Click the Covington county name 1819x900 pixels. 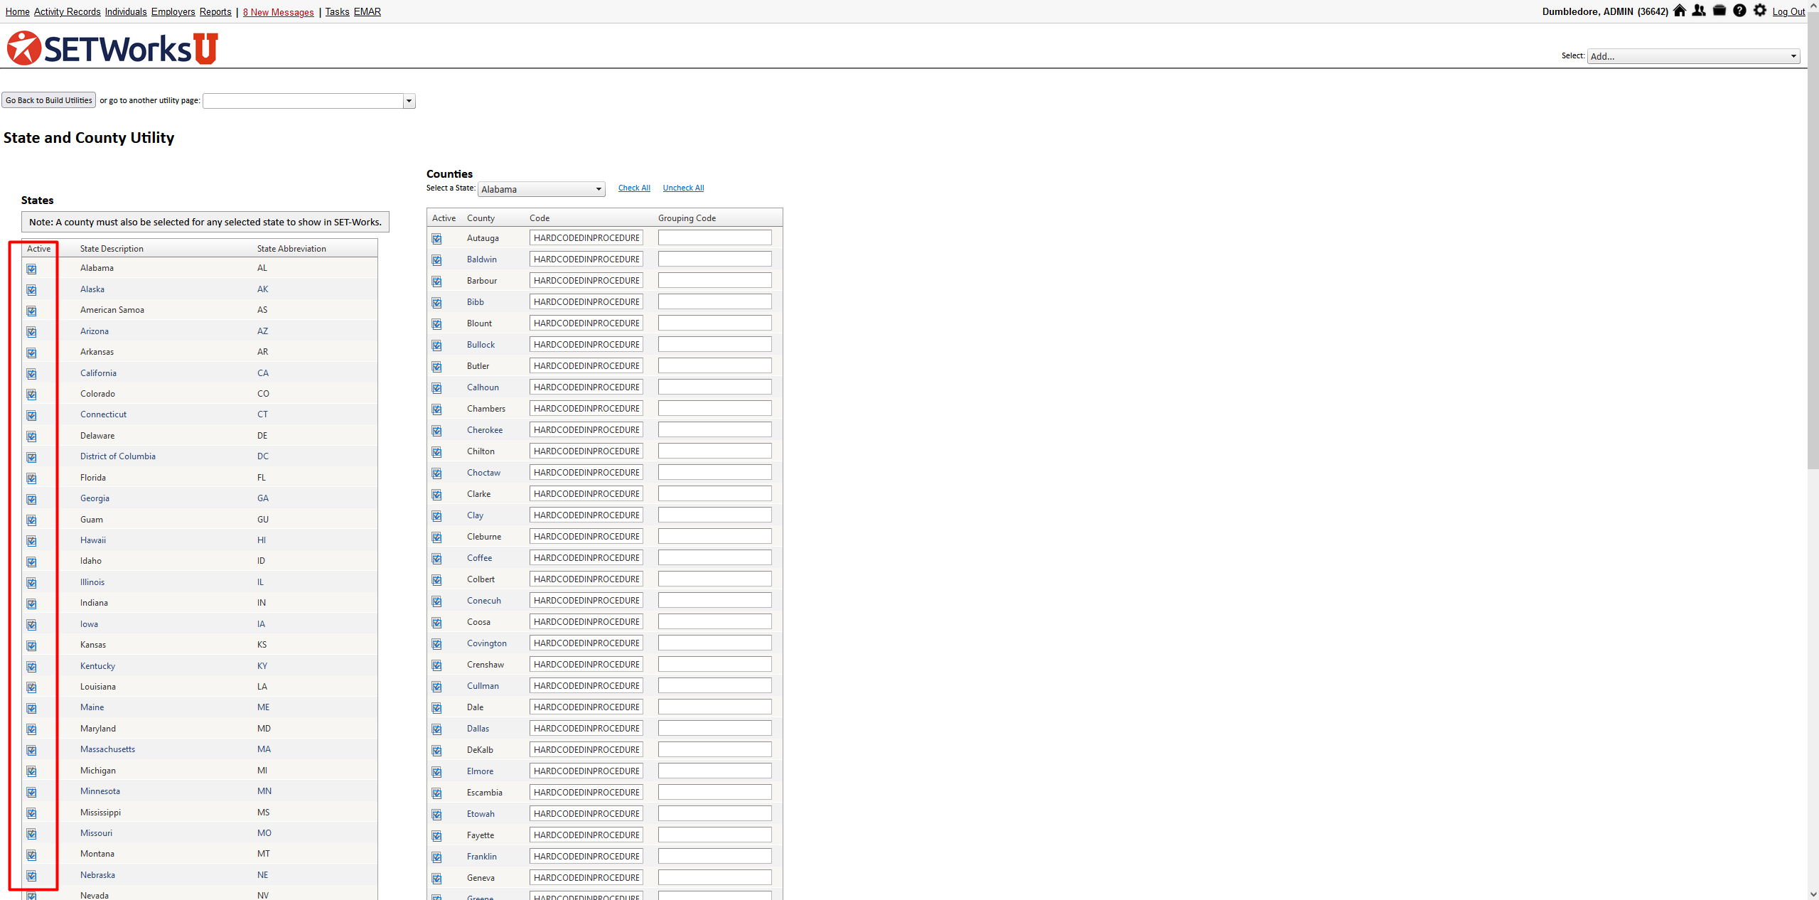(x=487, y=643)
